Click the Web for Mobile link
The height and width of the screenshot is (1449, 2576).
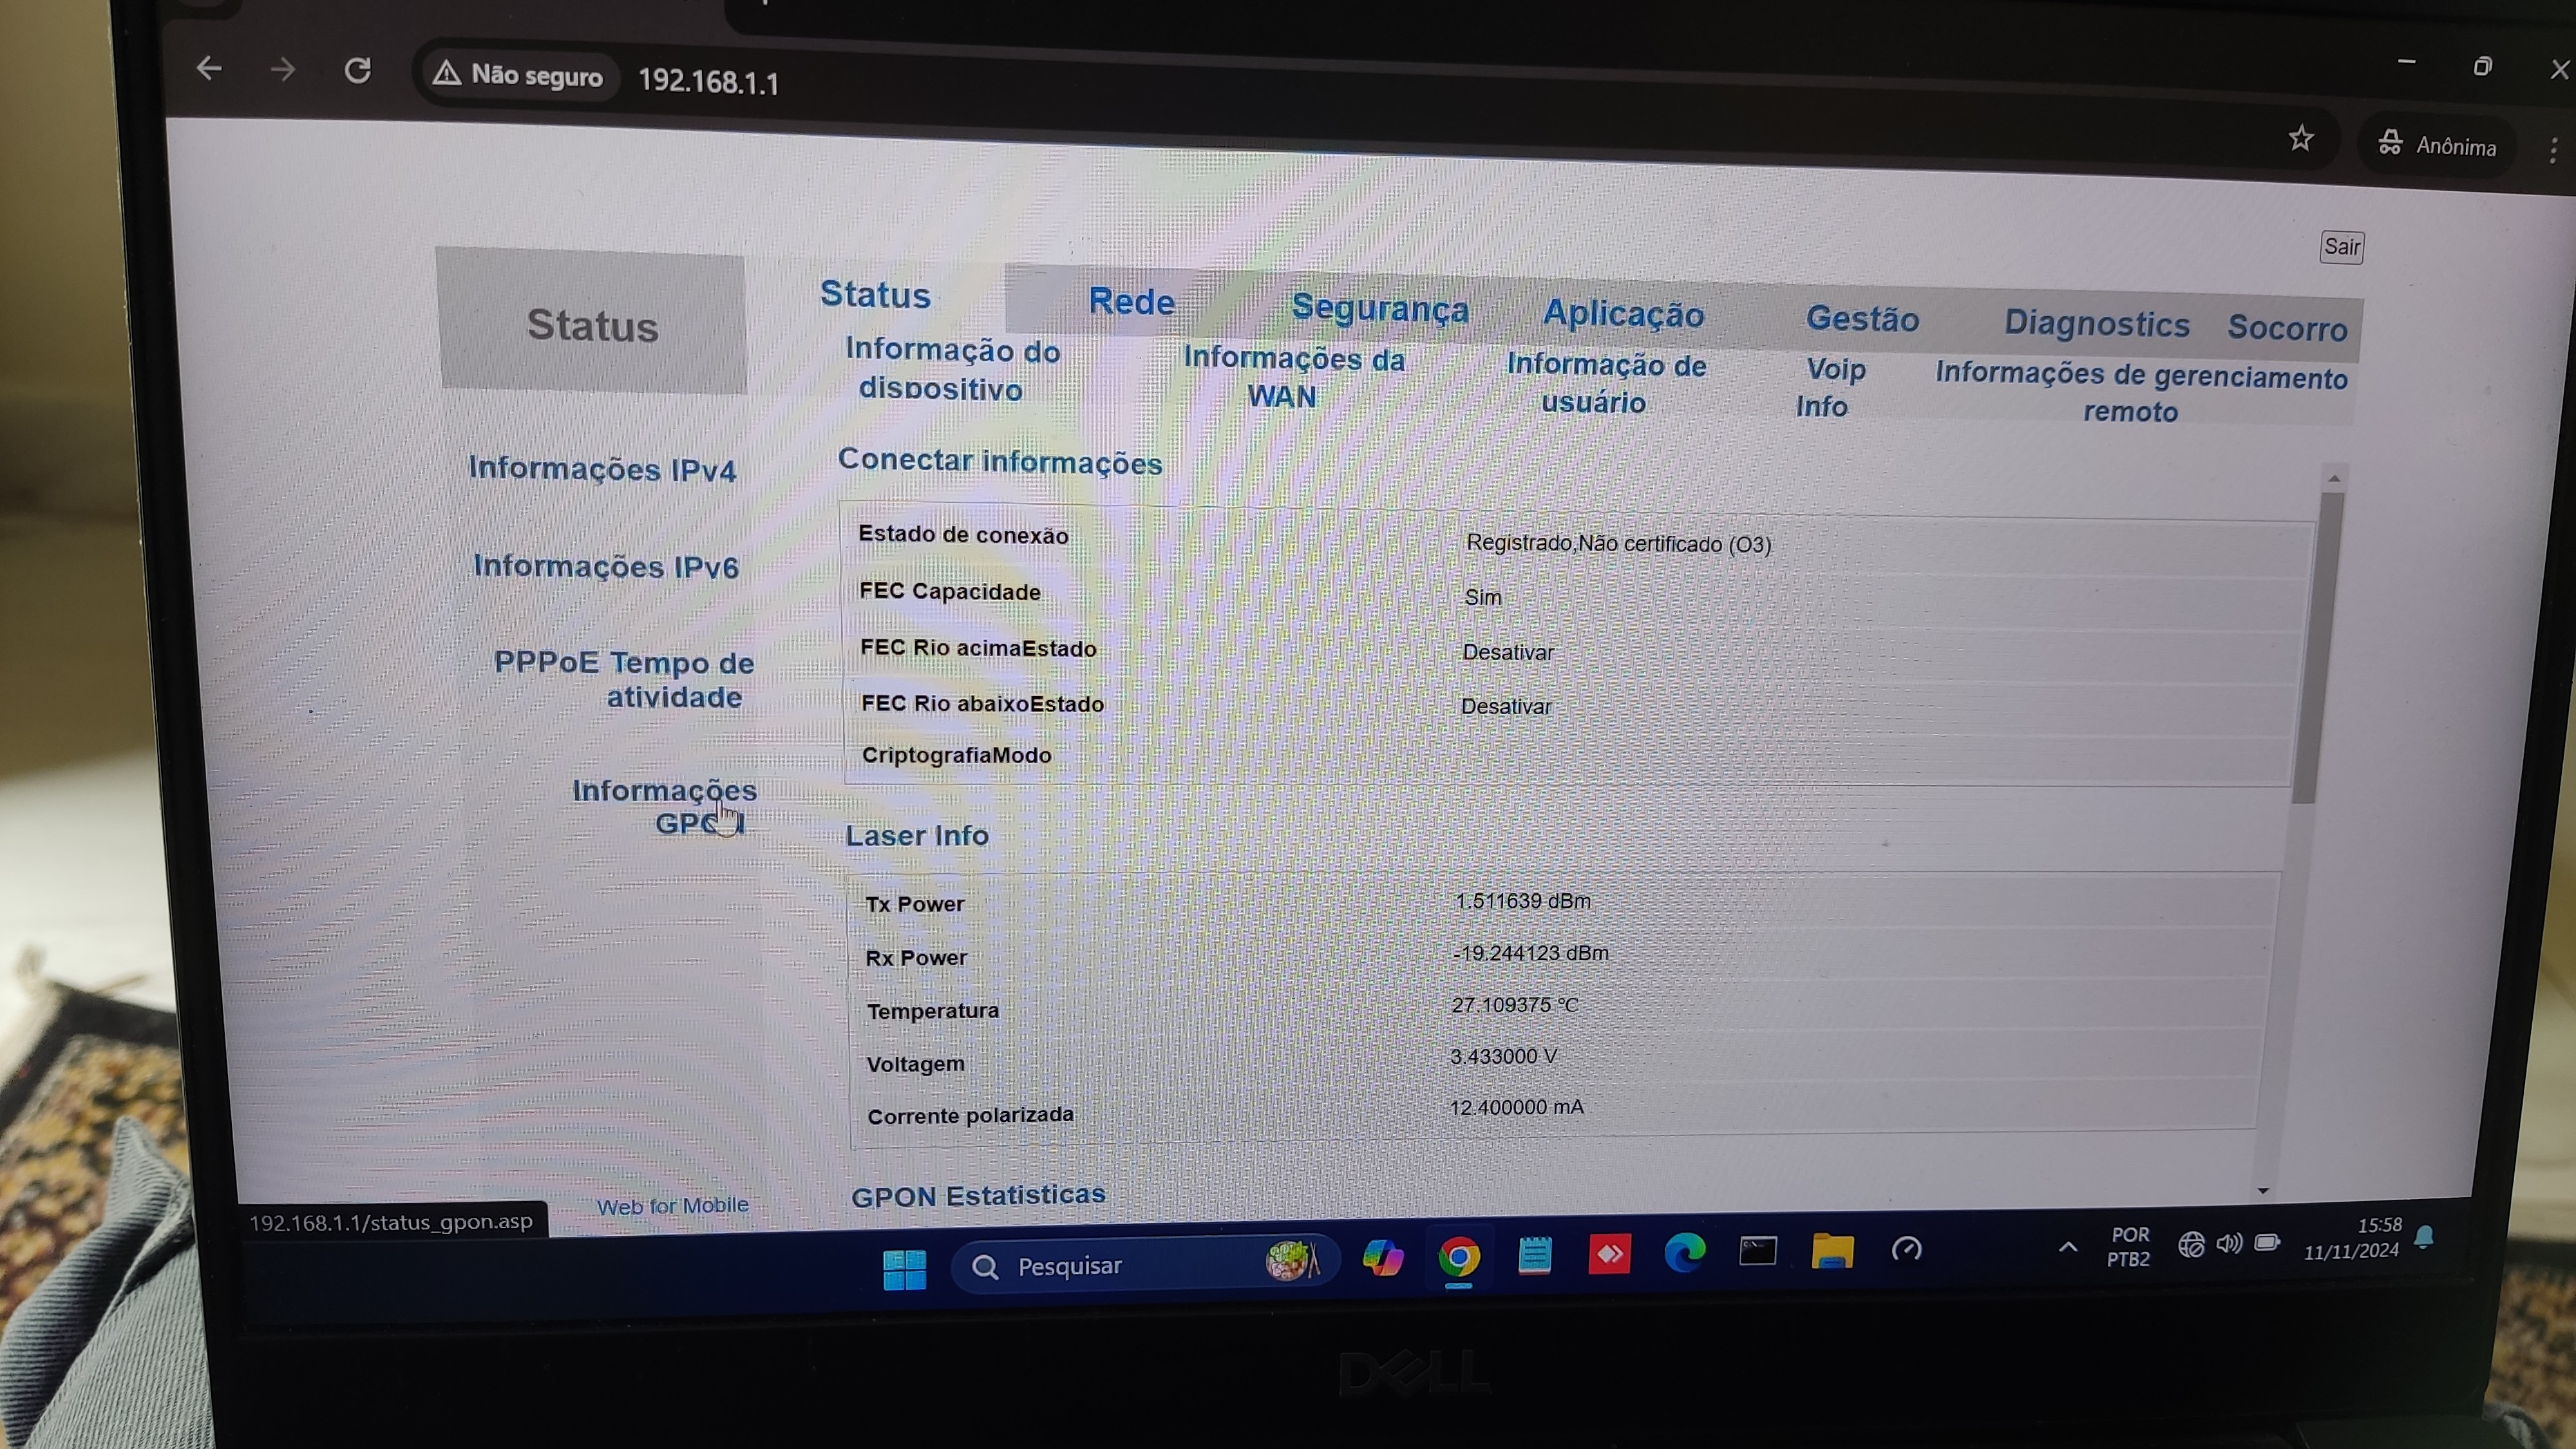click(x=672, y=1206)
